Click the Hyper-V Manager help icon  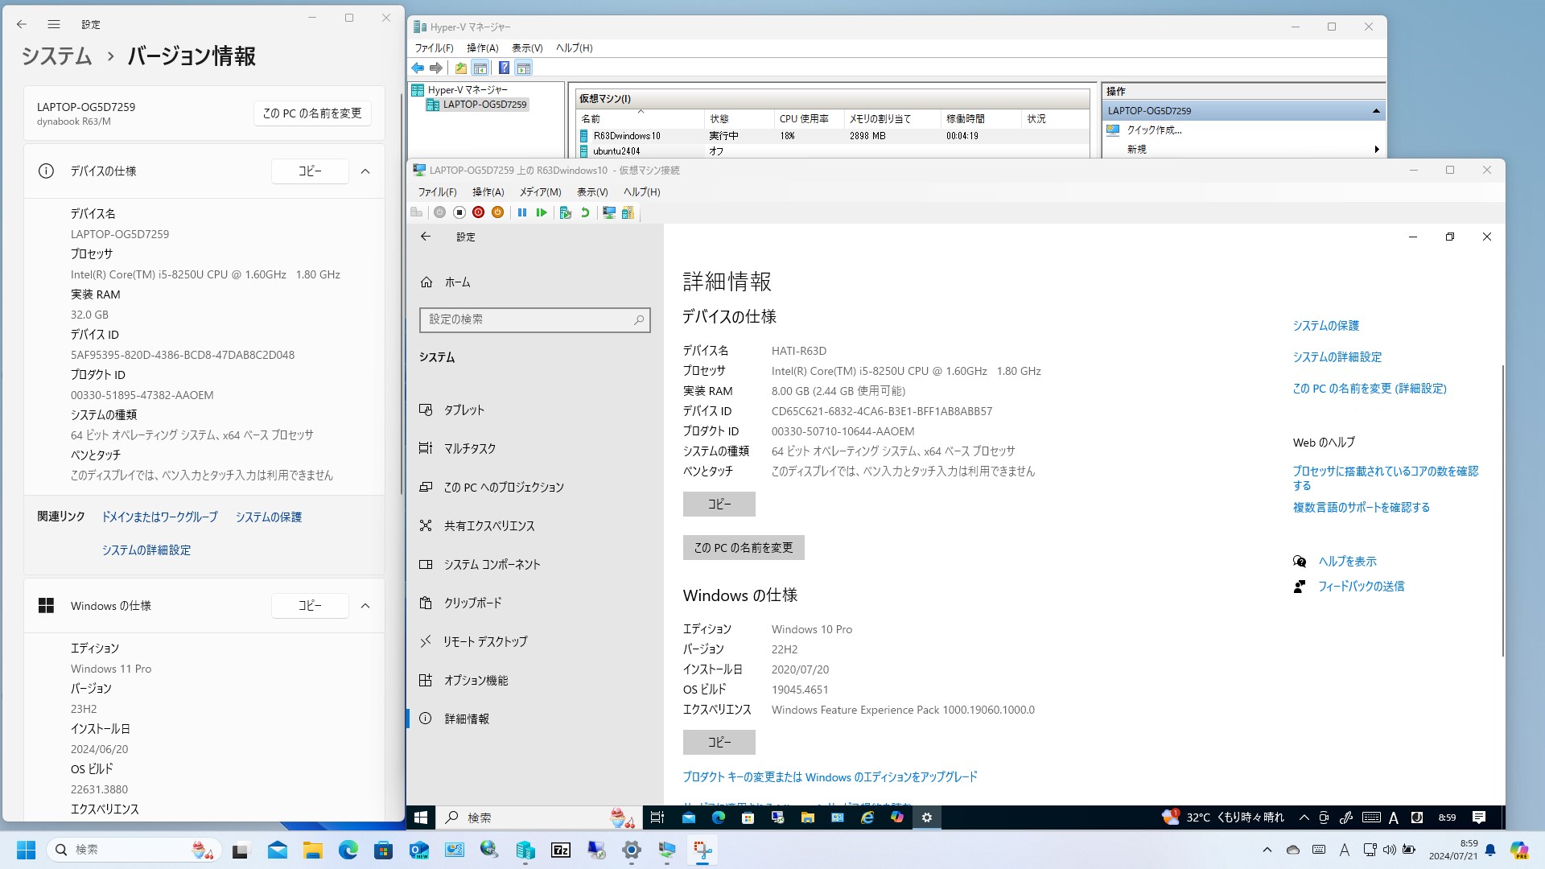pos(504,68)
